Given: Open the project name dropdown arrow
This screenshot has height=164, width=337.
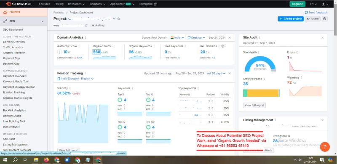Looking at the screenshot, I should click(114, 19).
